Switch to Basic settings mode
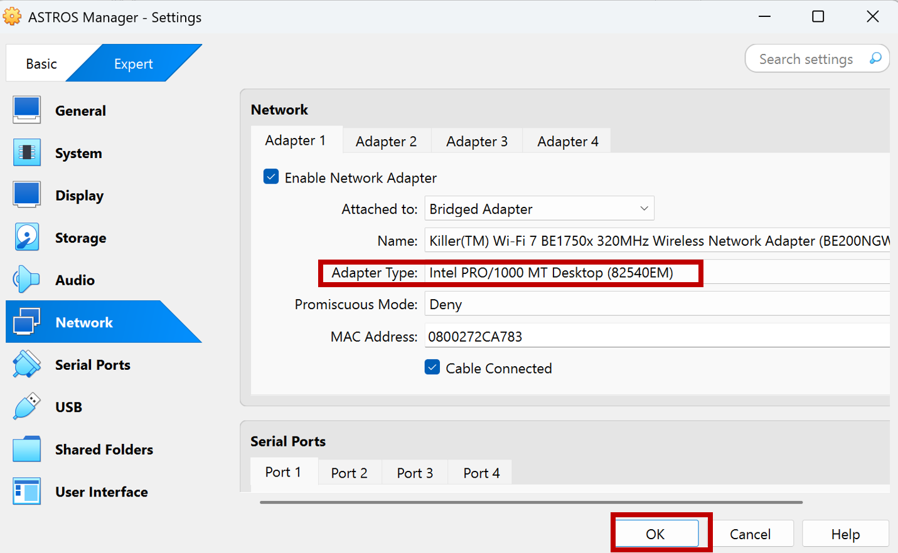Image resolution: width=898 pixels, height=553 pixels. [x=41, y=64]
